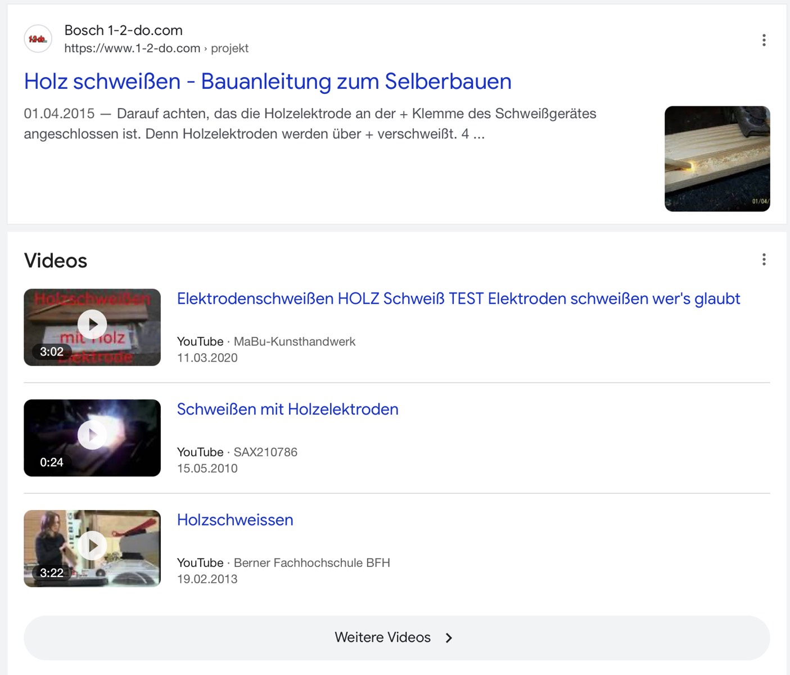The height and width of the screenshot is (675, 790).
Task: Open three-dot options for Bosch result
Action: click(764, 40)
